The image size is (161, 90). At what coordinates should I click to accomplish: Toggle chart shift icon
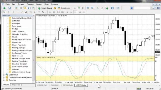(x=102, y=8)
